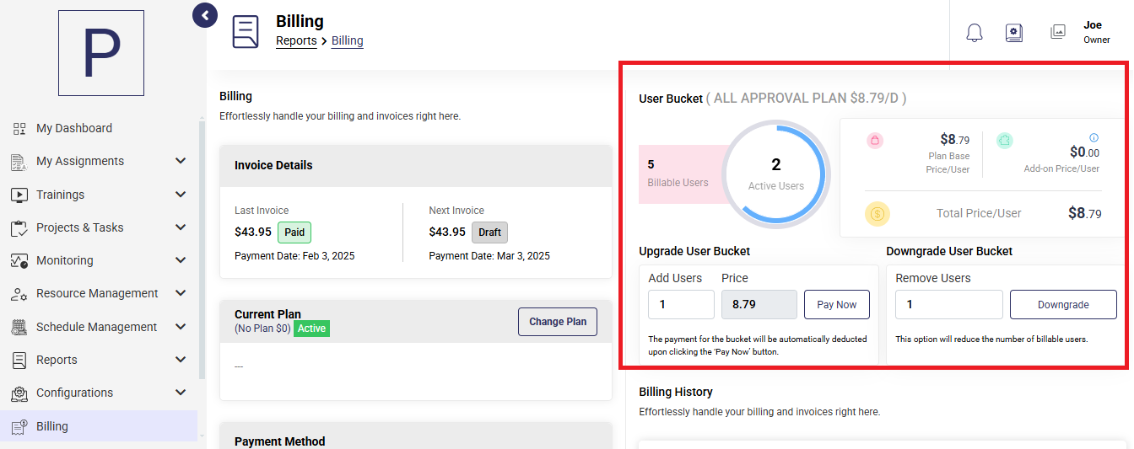This screenshot has width=1134, height=449.
Task: Open the settings book icon in the header
Action: click(1014, 33)
